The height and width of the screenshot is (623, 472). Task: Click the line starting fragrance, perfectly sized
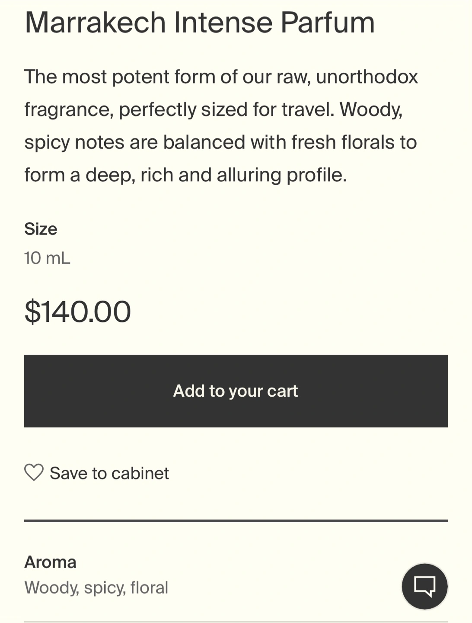click(214, 109)
